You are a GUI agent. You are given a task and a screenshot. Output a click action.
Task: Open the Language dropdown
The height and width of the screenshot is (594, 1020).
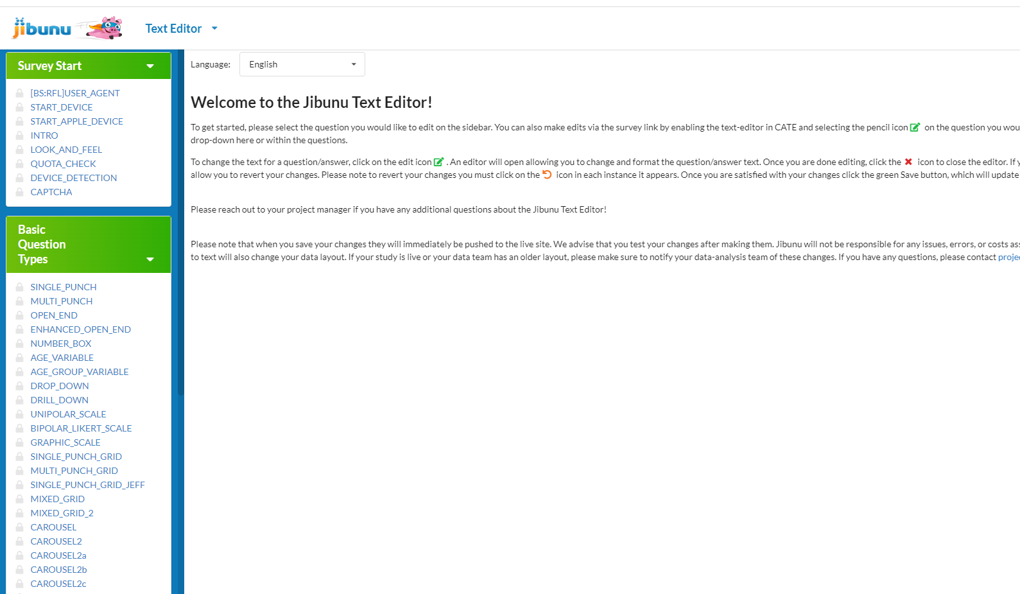[x=302, y=64]
